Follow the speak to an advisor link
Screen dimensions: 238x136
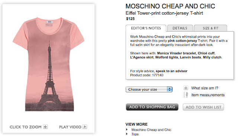click(x=171, y=71)
